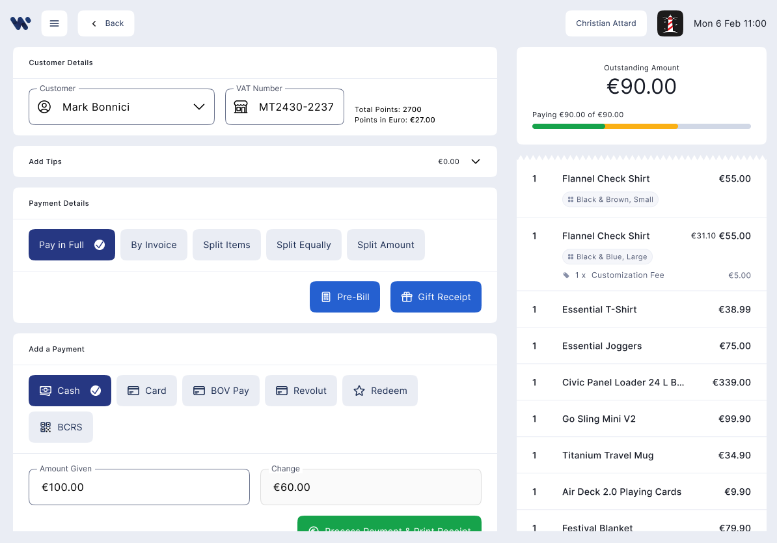Open the Customer dropdown
The width and height of the screenshot is (777, 543).
coord(199,106)
